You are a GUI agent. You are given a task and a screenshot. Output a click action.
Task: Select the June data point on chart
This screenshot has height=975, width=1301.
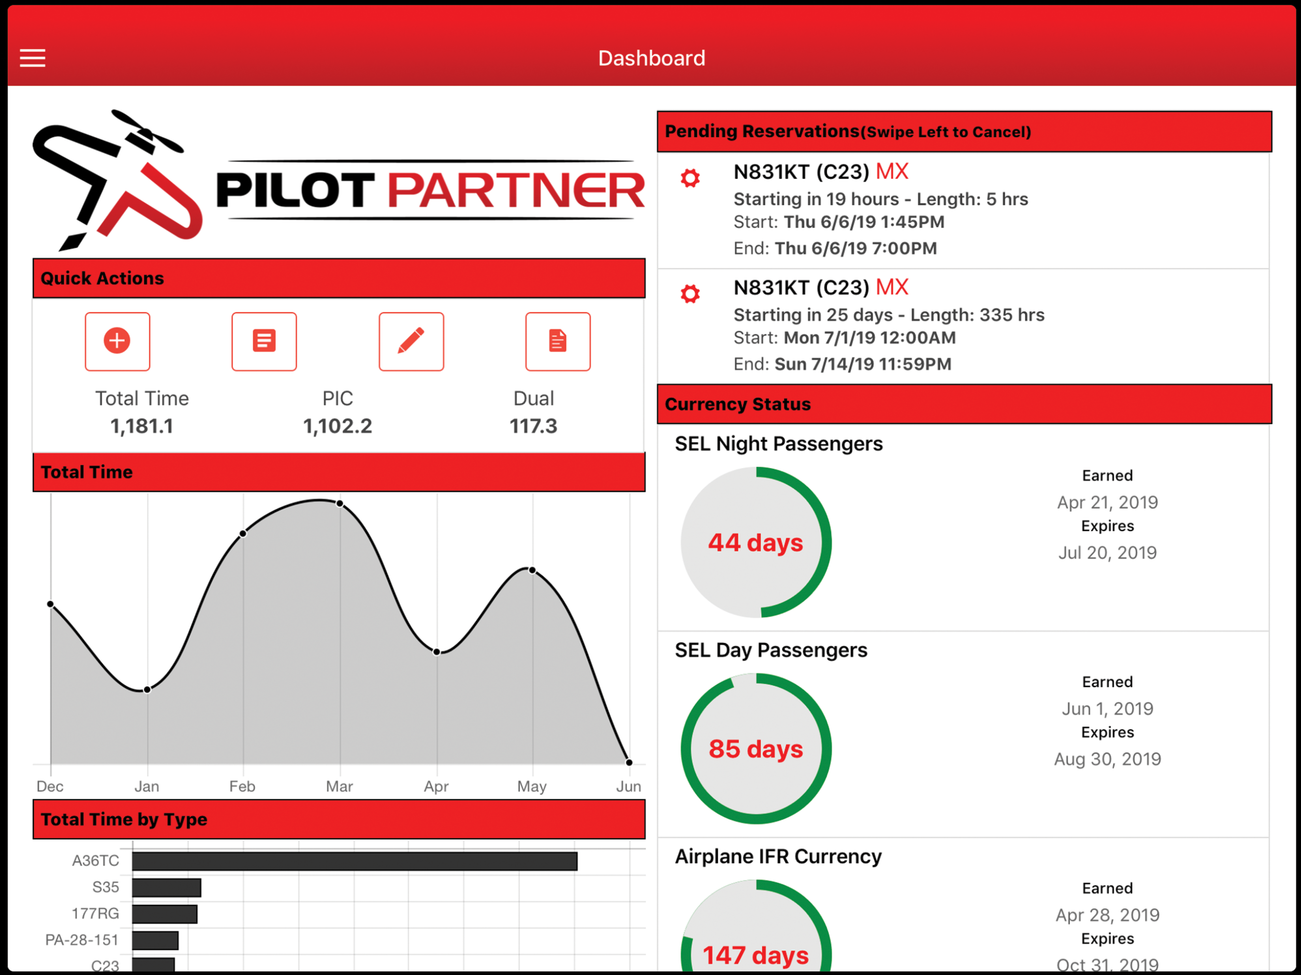[629, 762]
